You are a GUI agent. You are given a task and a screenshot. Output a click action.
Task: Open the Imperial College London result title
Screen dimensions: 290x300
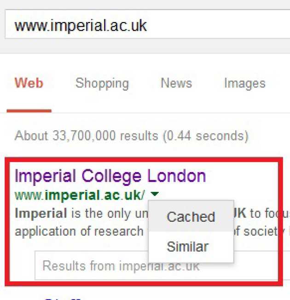pyautogui.click(x=110, y=176)
